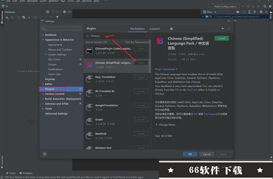Open the Files panel gear options
The width and height of the screenshot is (273, 179).
point(261,12)
